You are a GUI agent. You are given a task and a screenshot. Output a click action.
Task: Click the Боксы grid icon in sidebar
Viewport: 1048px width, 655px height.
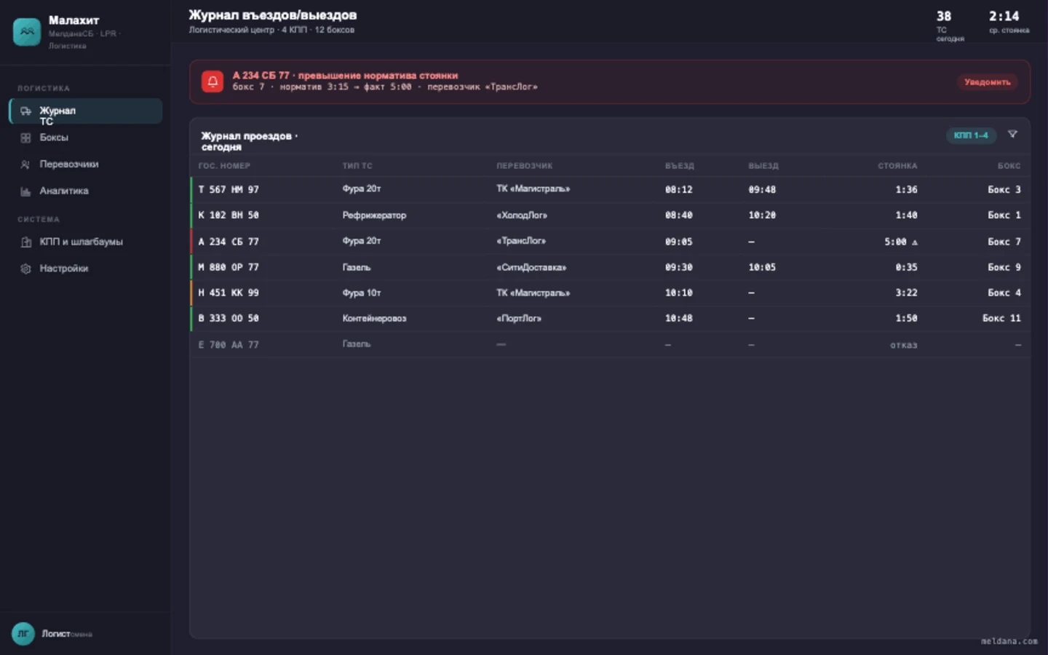point(25,138)
